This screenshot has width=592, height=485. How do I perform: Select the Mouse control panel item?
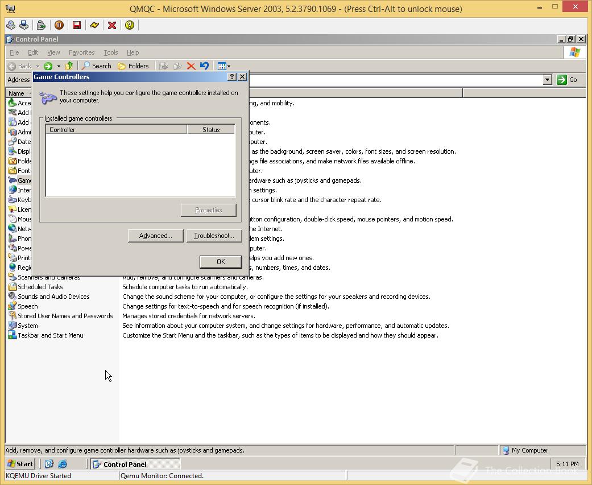[20, 219]
